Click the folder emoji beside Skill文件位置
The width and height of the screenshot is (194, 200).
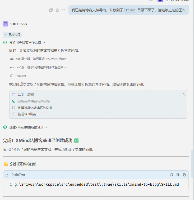(6, 164)
